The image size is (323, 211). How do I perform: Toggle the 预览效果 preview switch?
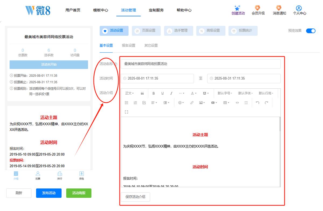click(x=311, y=31)
